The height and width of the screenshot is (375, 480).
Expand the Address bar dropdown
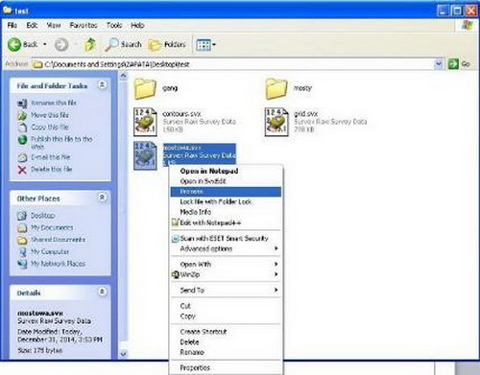(439, 64)
